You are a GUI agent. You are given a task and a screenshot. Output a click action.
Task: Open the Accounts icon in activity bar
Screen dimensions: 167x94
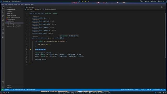pyautogui.click(x=3, y=83)
